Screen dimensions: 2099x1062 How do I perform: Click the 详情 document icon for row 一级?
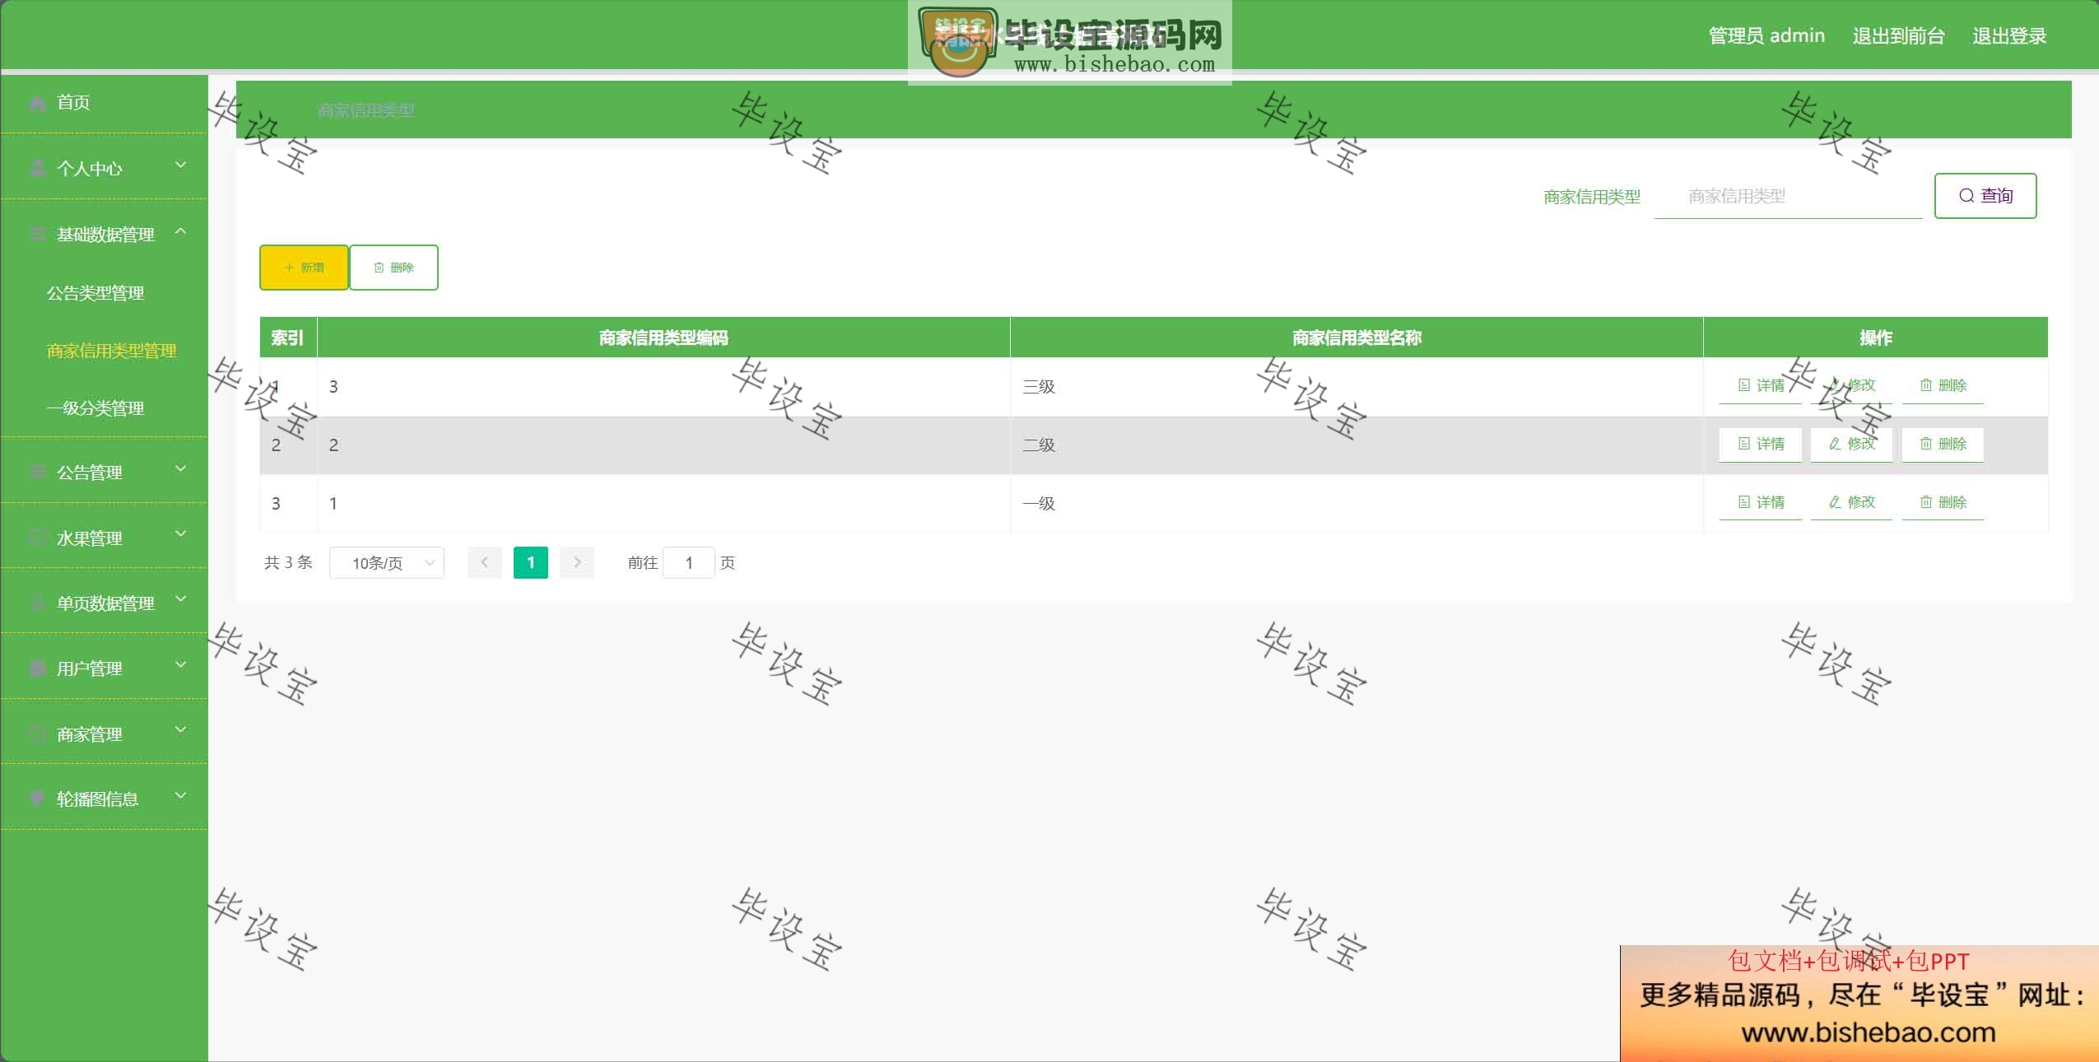point(1743,502)
